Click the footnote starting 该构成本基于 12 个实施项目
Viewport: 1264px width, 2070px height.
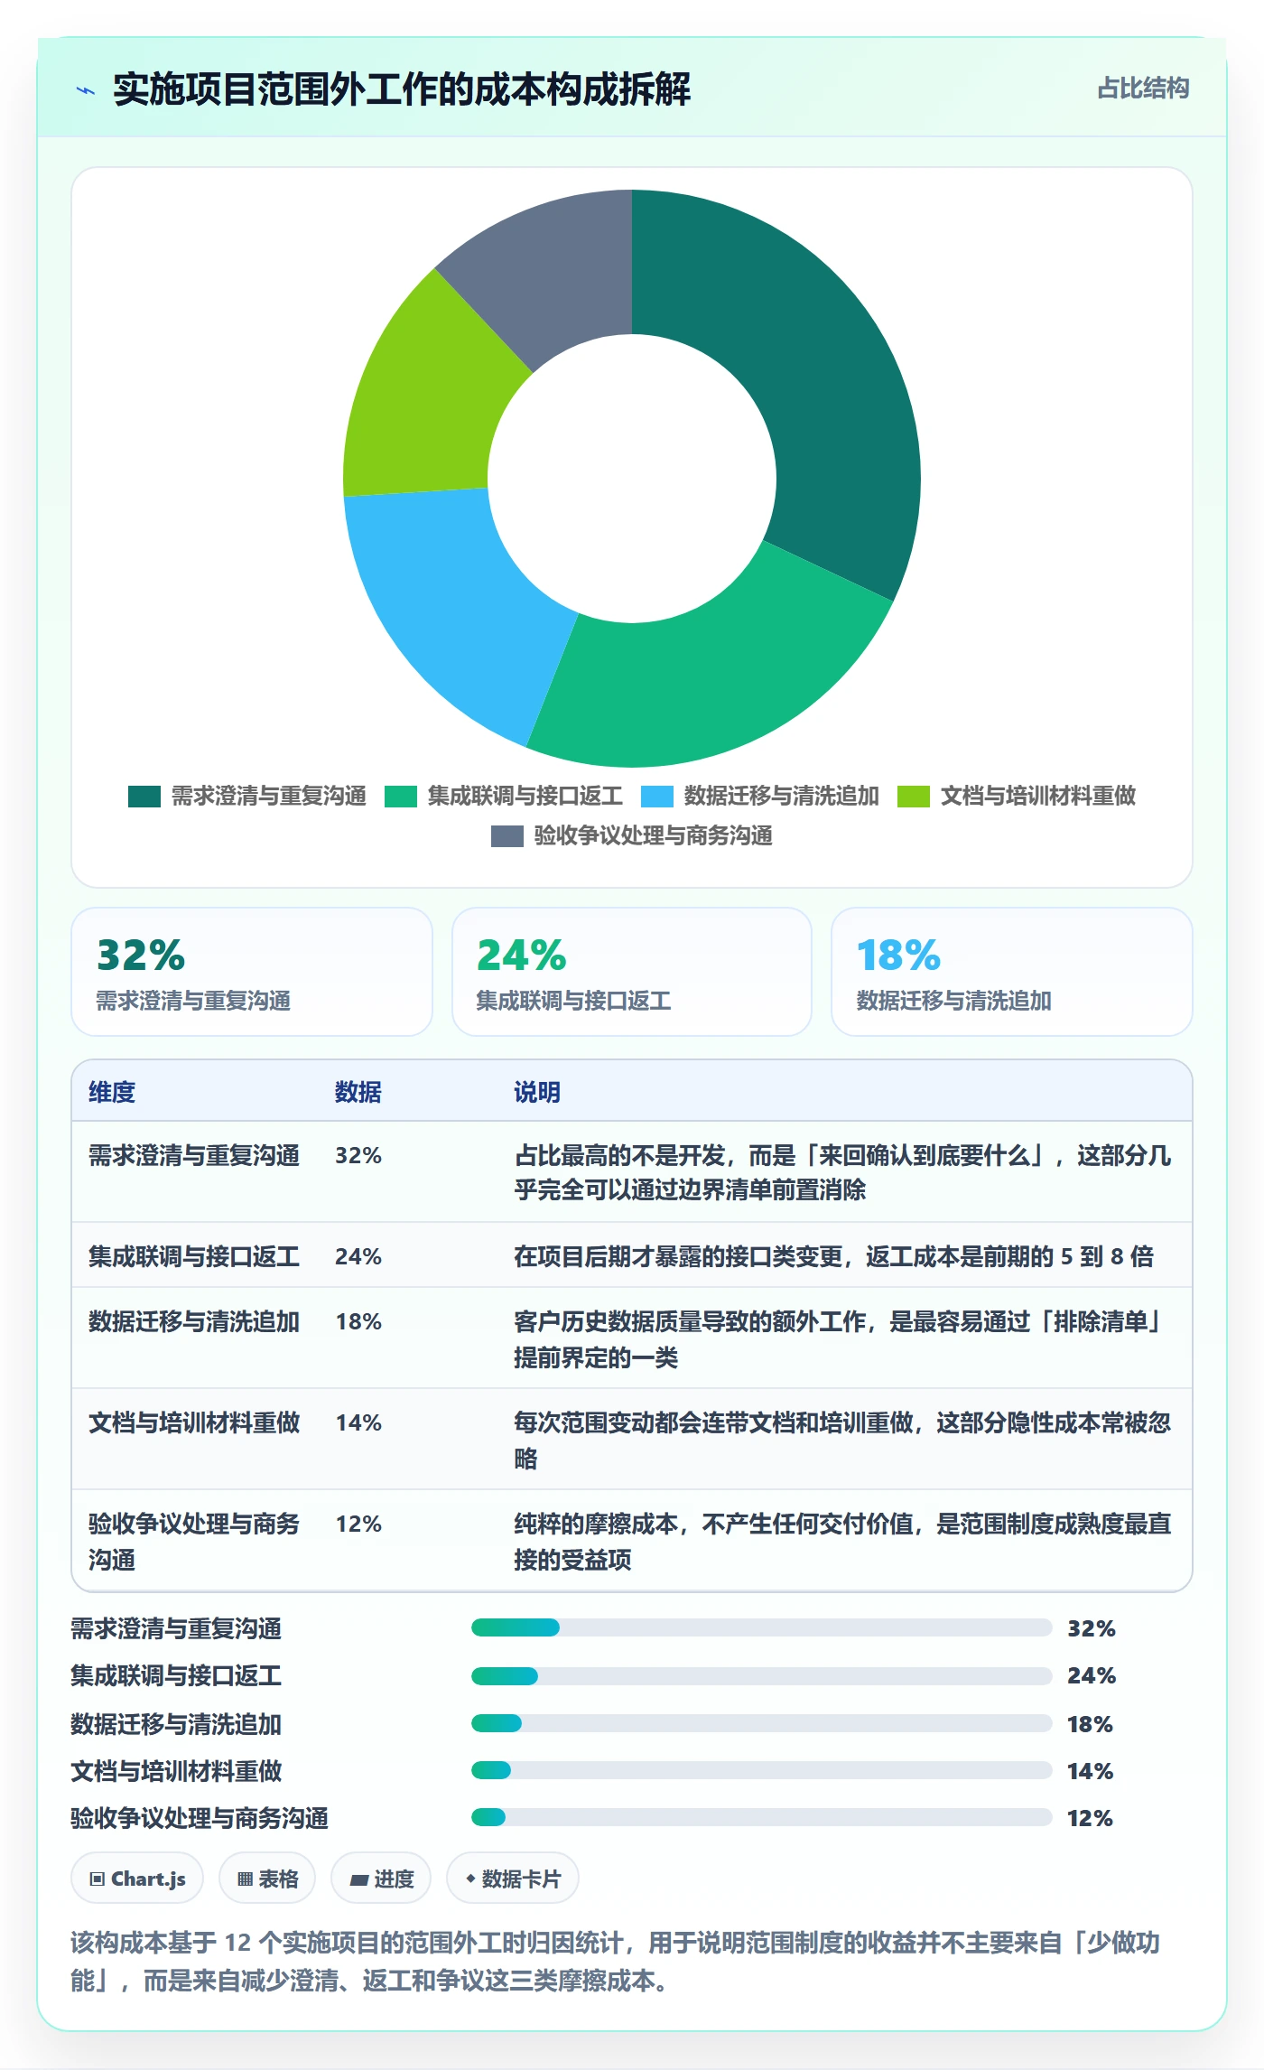click(x=615, y=1961)
